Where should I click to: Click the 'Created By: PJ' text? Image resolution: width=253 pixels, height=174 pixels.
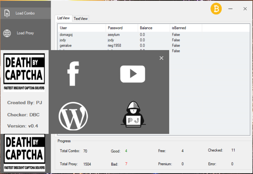click(x=25, y=103)
